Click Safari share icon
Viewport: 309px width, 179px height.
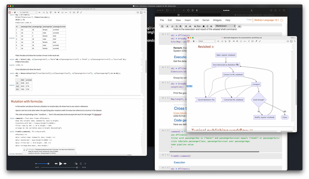point(275,10)
